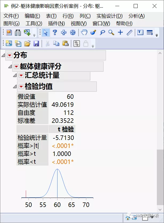Collapse the 分布 outline disclosure triangle
The height and width of the screenshot is (223, 164).
[3, 55]
